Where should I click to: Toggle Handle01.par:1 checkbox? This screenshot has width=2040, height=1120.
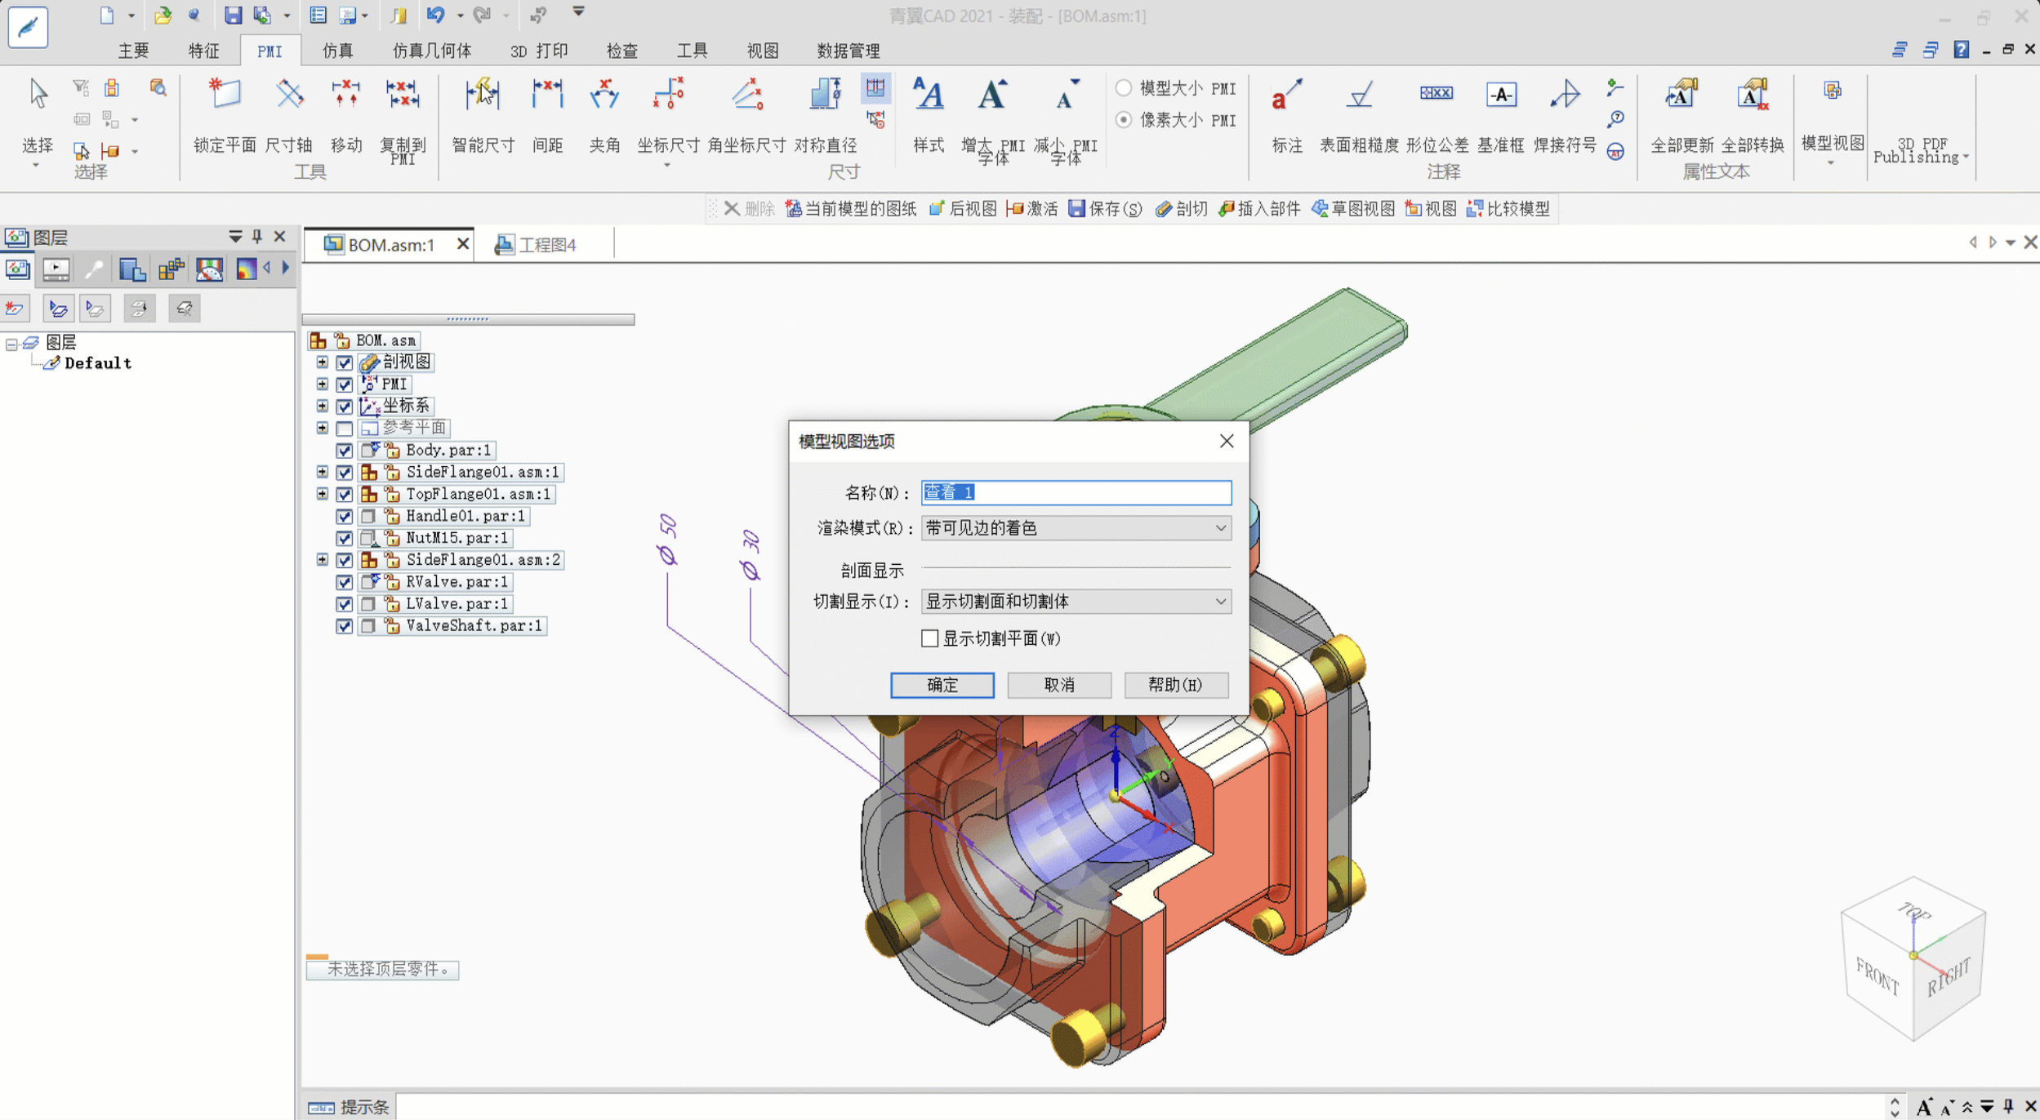click(x=345, y=516)
